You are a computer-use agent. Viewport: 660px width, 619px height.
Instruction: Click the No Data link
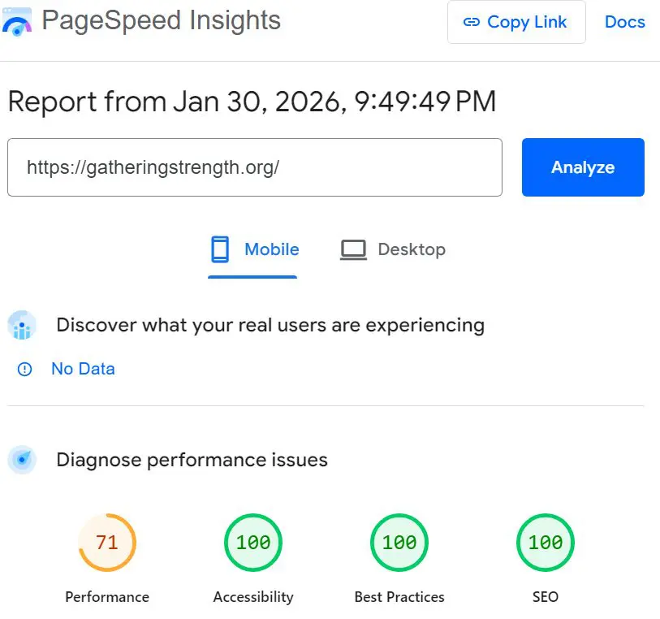point(83,369)
